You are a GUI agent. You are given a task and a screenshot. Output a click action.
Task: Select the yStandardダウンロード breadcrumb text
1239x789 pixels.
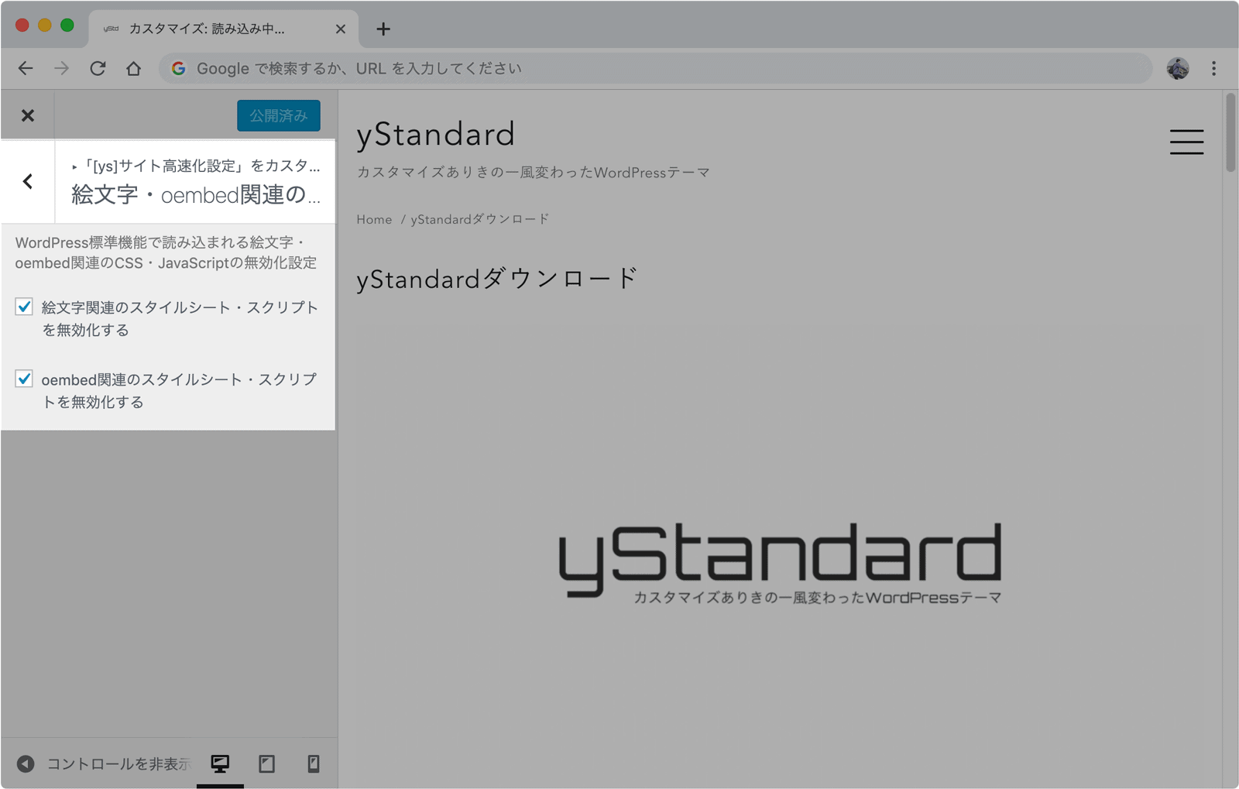coord(480,219)
